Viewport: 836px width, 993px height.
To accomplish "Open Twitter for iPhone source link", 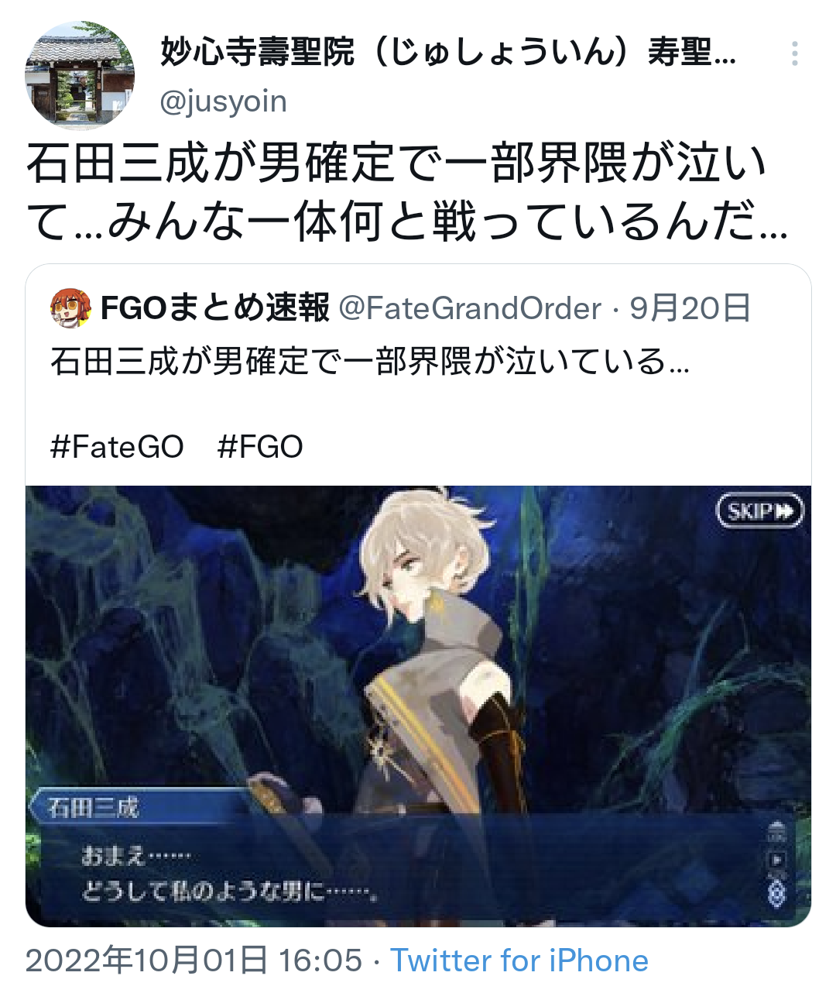I will pyautogui.click(x=519, y=960).
